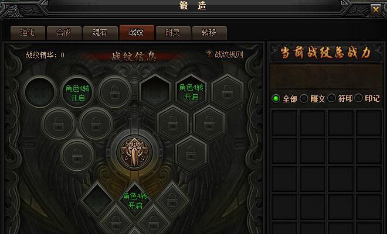Click the hexagon slot labeled 角色4转开启
Viewport: 387px width, 234px height.
click(x=191, y=92)
